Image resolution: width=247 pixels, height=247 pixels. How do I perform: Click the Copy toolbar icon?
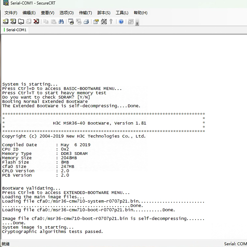pyautogui.click(x=46, y=21)
